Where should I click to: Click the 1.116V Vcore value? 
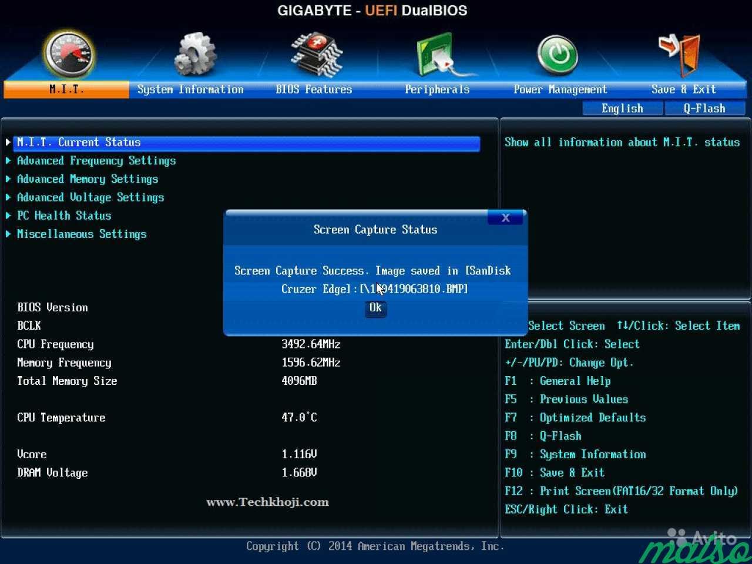(299, 454)
